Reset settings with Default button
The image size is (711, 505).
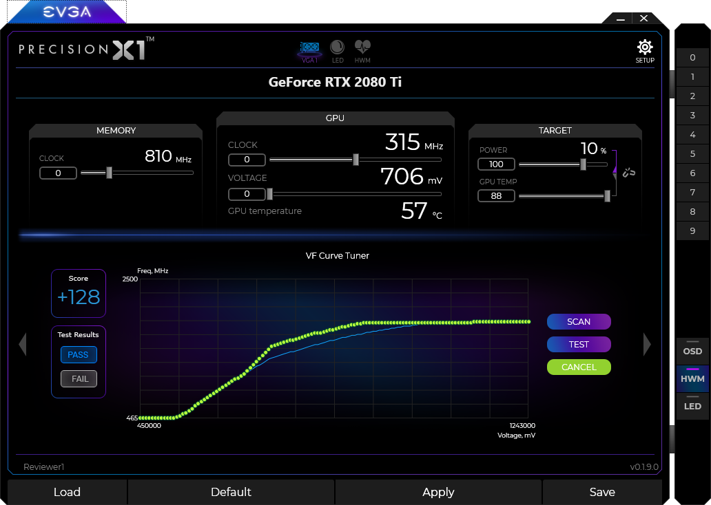(x=231, y=492)
